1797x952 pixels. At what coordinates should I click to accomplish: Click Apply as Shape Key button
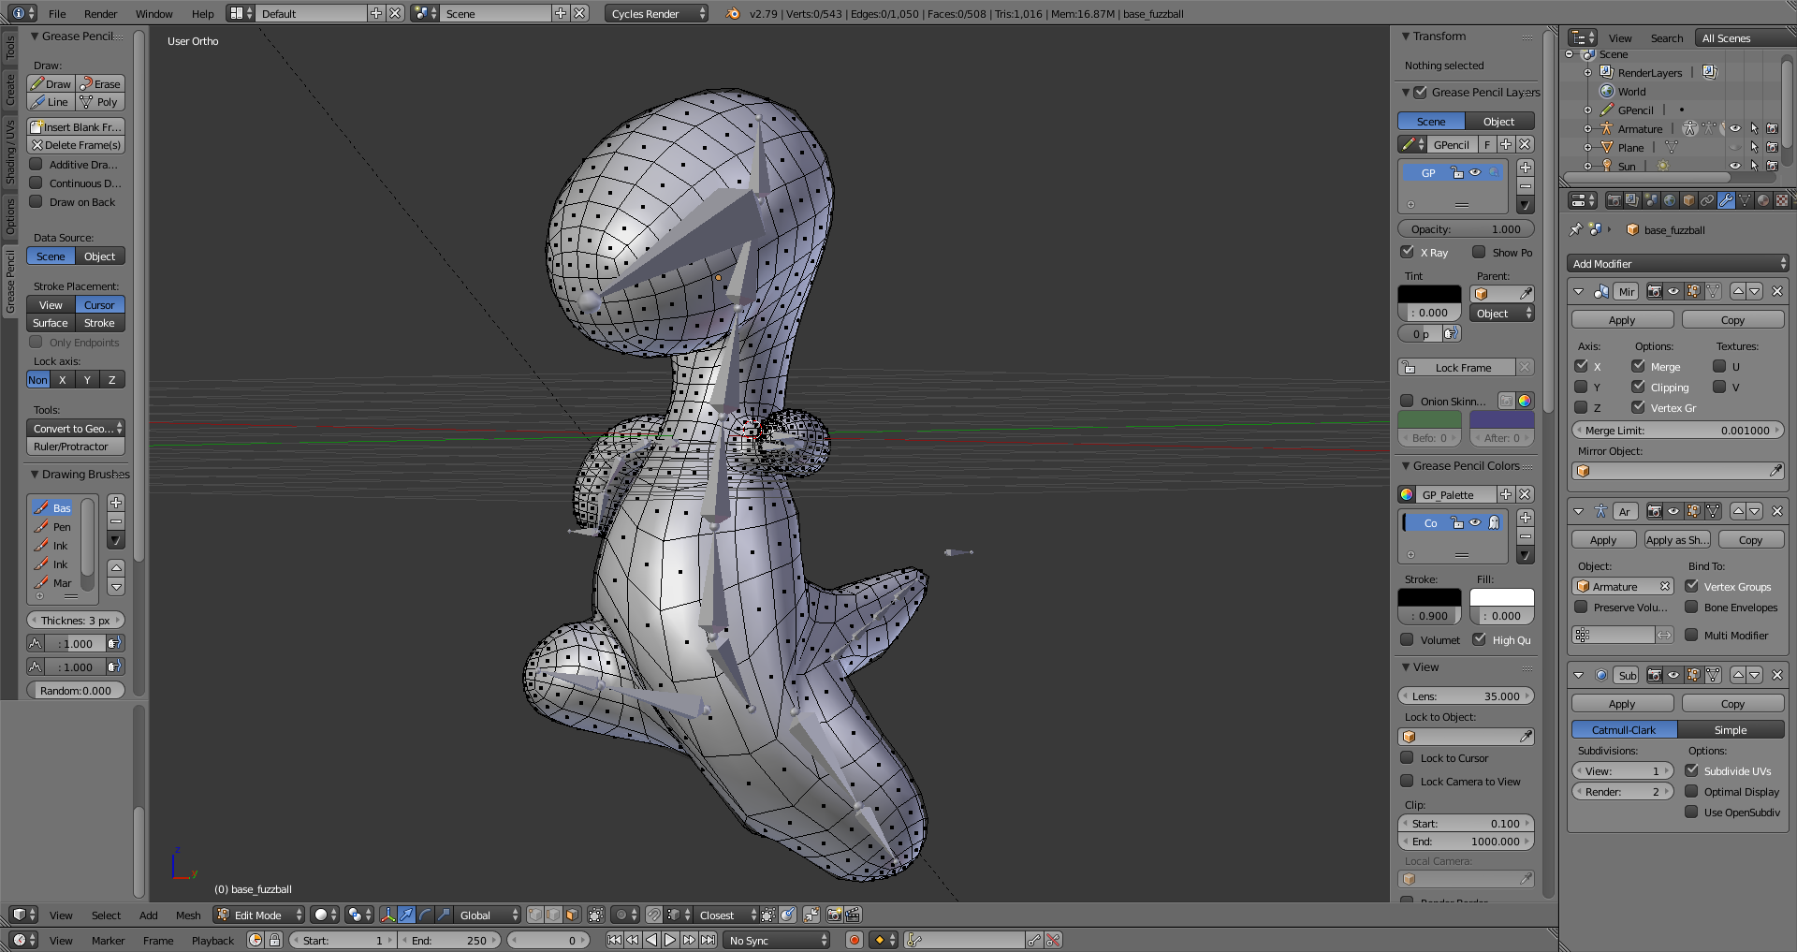pyautogui.click(x=1678, y=539)
